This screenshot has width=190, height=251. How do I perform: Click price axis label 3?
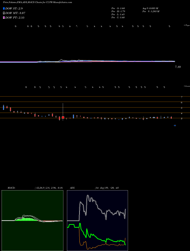pos(182,119)
